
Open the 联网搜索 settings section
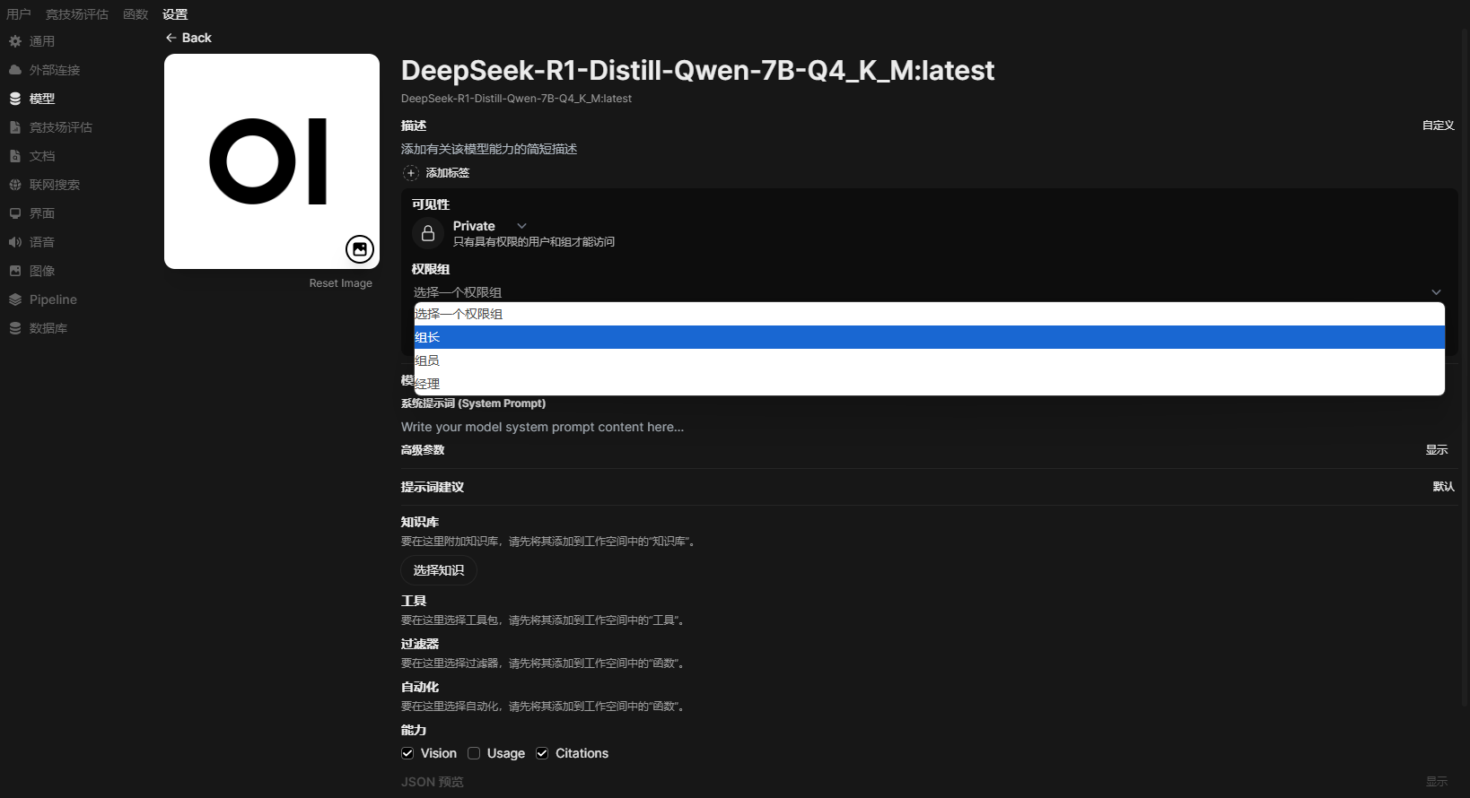point(55,185)
